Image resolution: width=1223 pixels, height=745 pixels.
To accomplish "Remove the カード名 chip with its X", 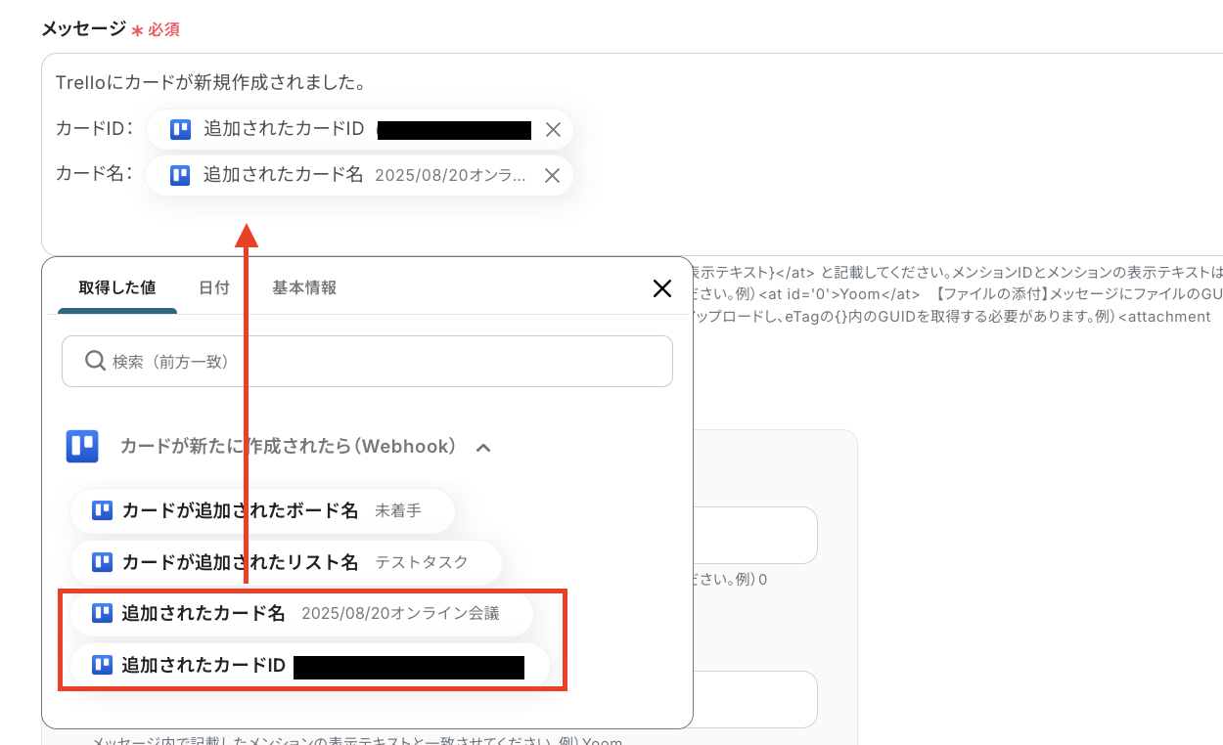I will [553, 175].
